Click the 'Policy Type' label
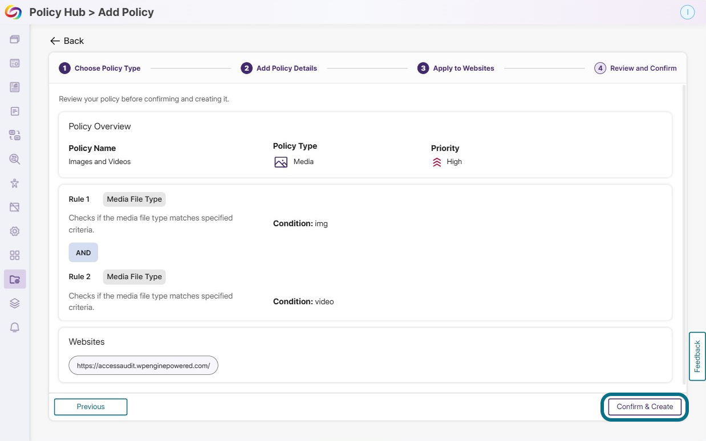The height and width of the screenshot is (441, 706). [x=295, y=146]
